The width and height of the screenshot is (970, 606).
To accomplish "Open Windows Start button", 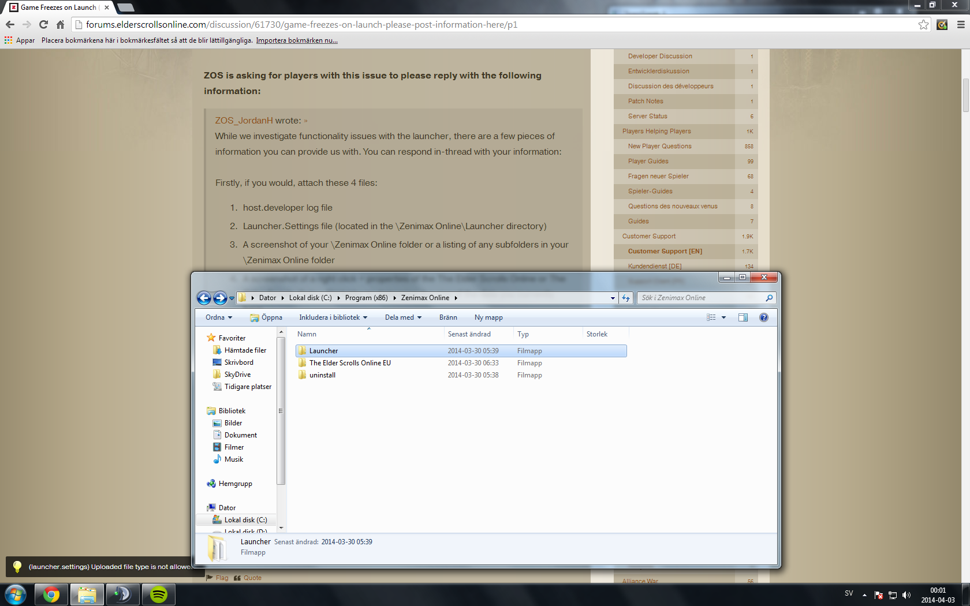I will [16, 594].
